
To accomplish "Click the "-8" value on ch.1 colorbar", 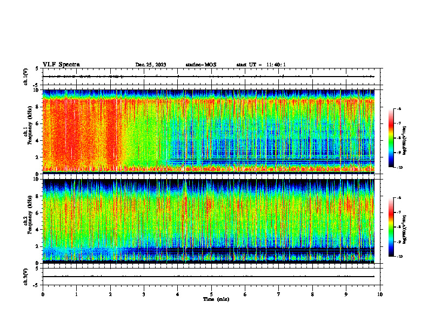I will [x=399, y=138].
